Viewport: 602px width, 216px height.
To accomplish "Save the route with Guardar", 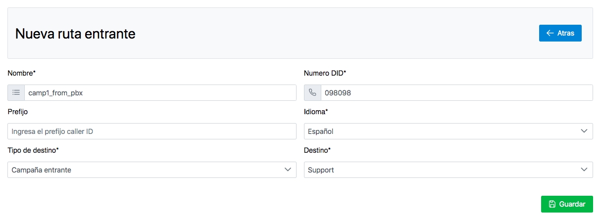I will coord(567,204).
